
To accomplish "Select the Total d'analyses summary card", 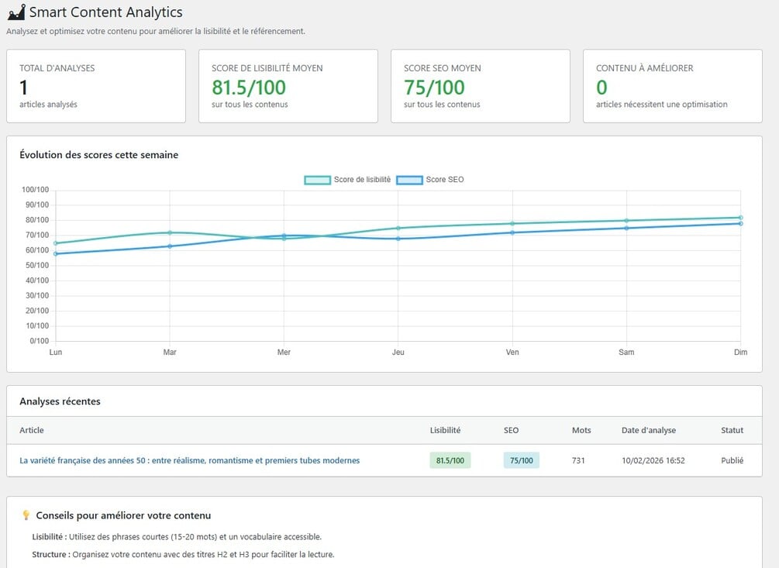I will pos(96,86).
